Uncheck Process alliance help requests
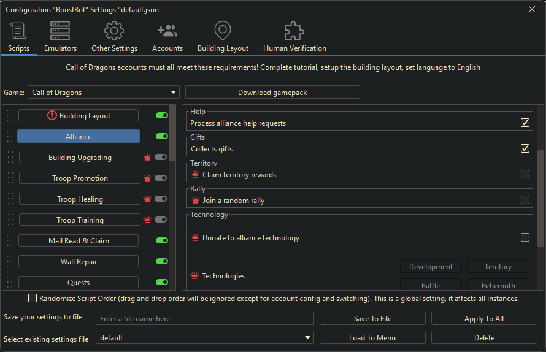Viewport: 546px width, 352px height. tap(525, 123)
